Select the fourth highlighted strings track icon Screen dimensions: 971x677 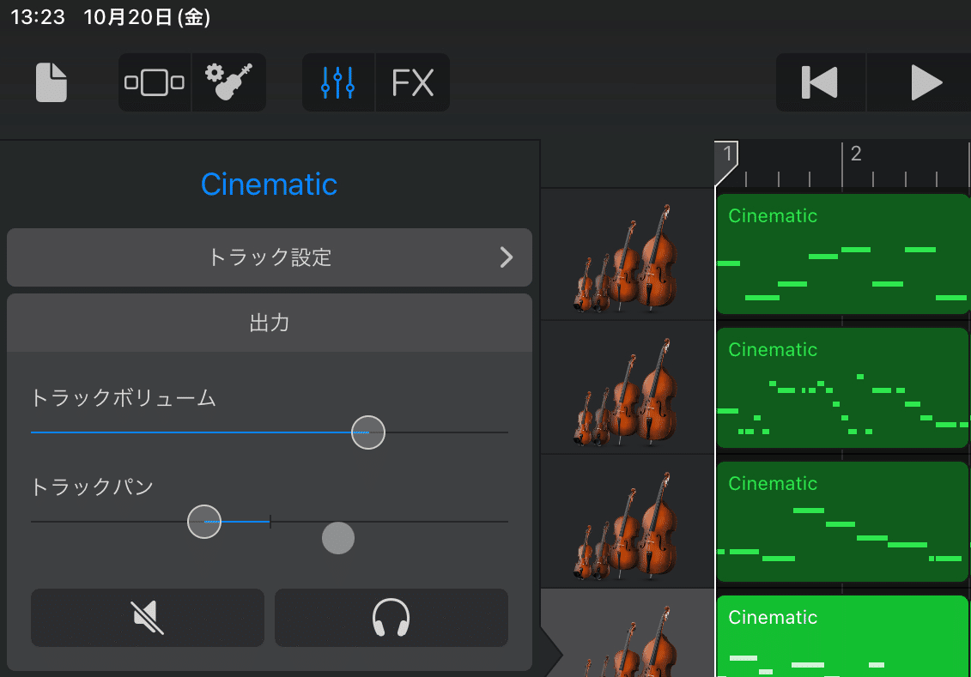[x=627, y=640]
